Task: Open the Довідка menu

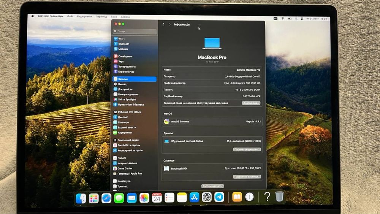Action: [x=125, y=17]
